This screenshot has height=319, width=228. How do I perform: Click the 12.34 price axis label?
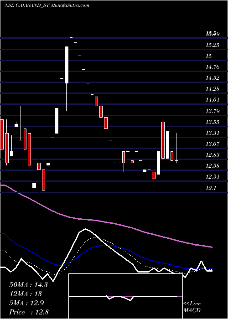click(212, 177)
